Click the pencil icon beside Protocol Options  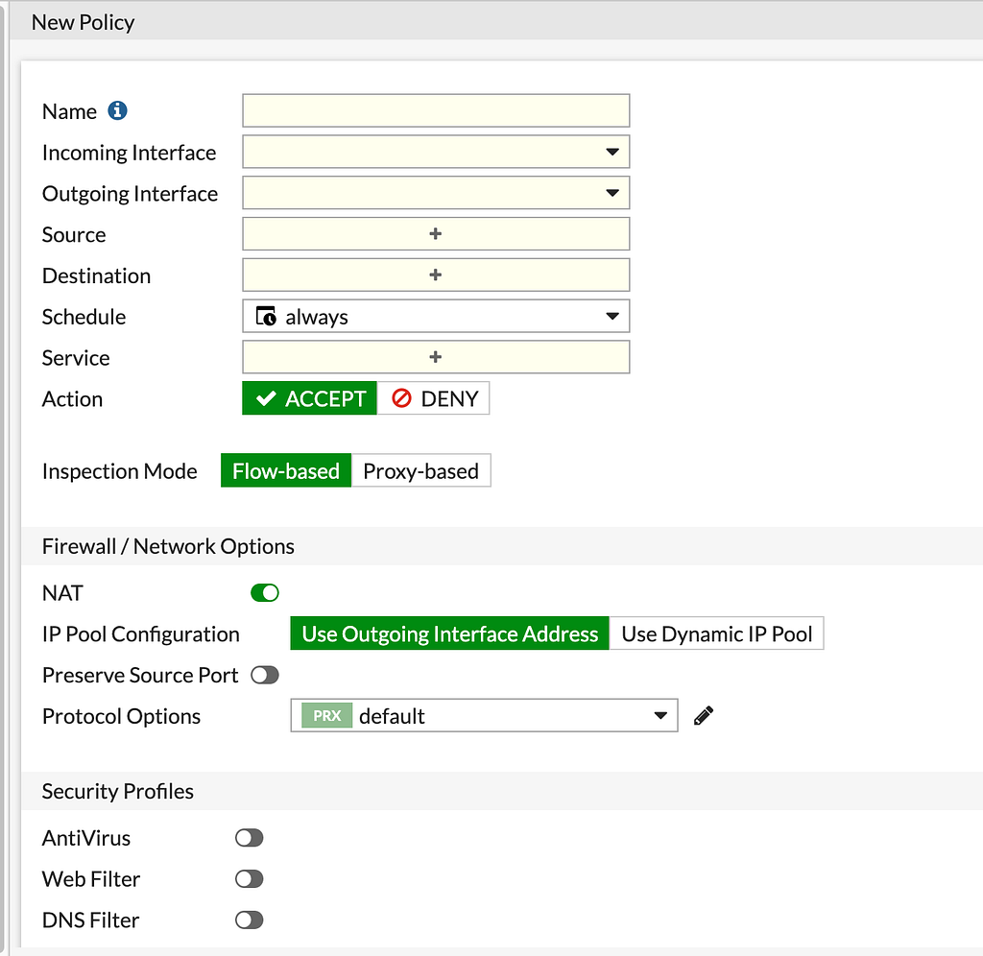click(x=704, y=715)
